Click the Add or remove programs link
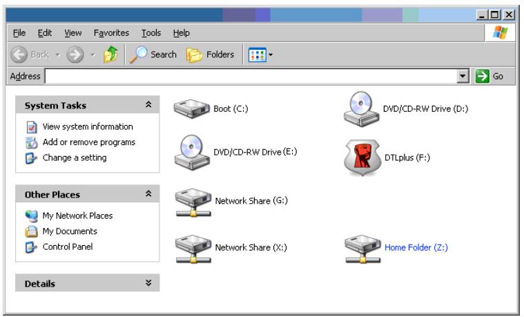Image resolution: width=524 pixels, height=317 pixels. pos(89,142)
